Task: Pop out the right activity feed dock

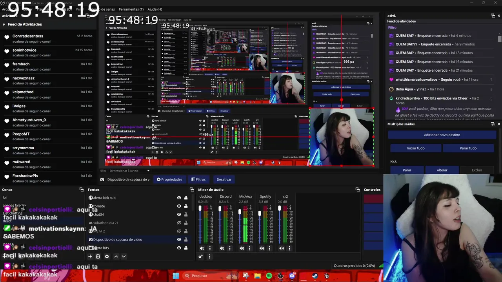Action: tap(493, 16)
